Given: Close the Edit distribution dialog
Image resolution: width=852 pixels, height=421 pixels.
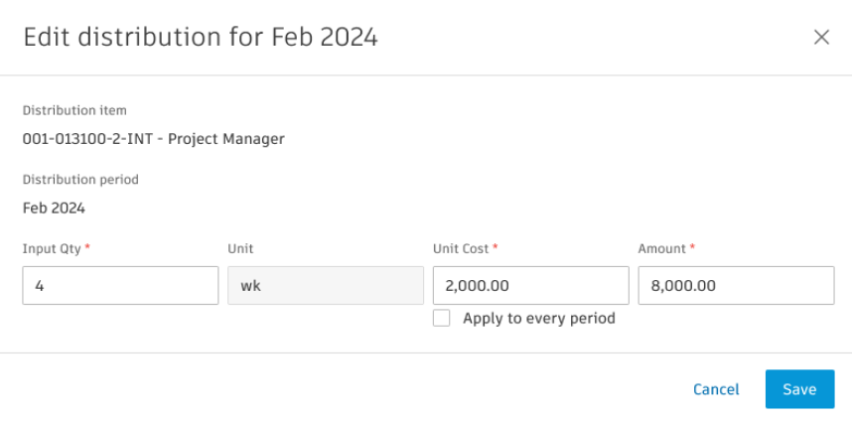Looking at the screenshot, I should coord(821,38).
